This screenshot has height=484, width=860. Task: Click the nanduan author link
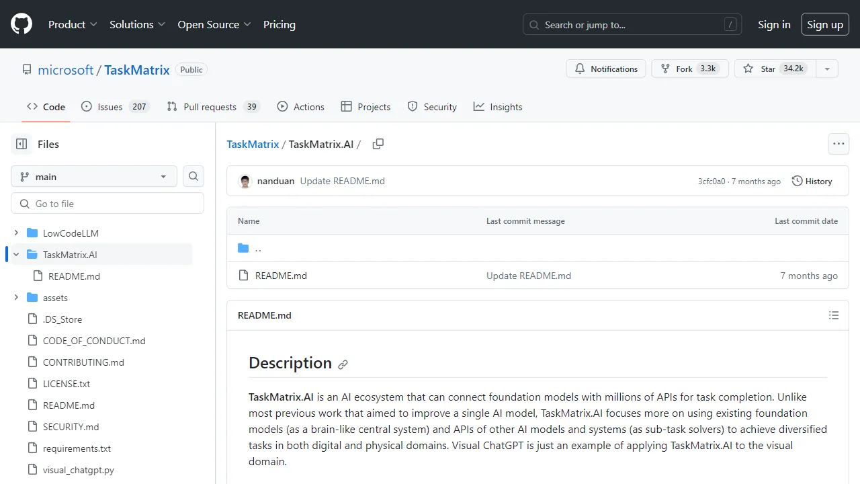click(275, 181)
